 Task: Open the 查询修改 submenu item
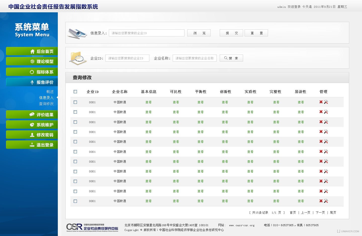tap(46, 104)
